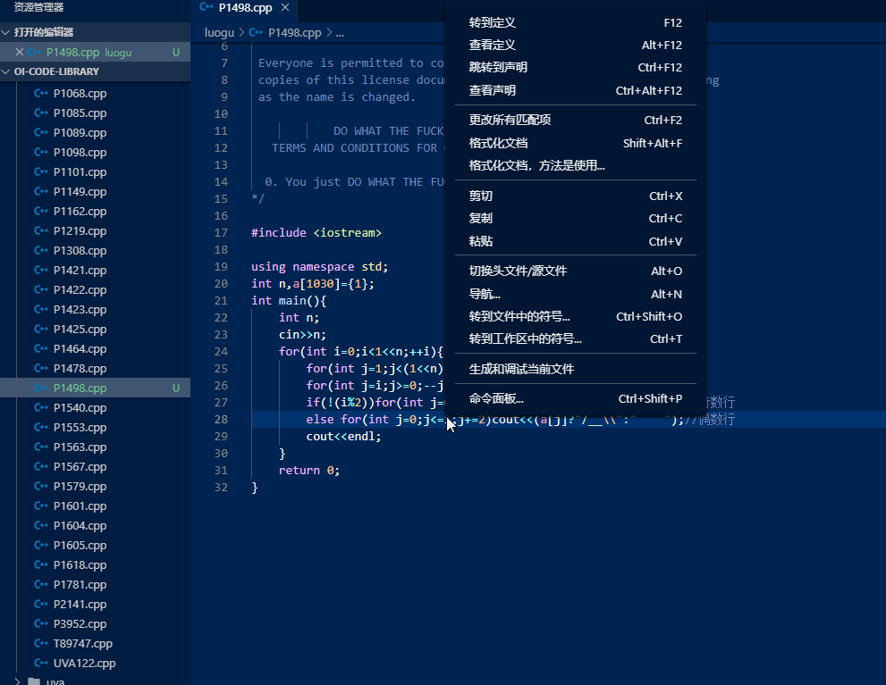The width and height of the screenshot is (886, 685).
Task: Choose 转到定义 from context menu
Action: (x=575, y=22)
